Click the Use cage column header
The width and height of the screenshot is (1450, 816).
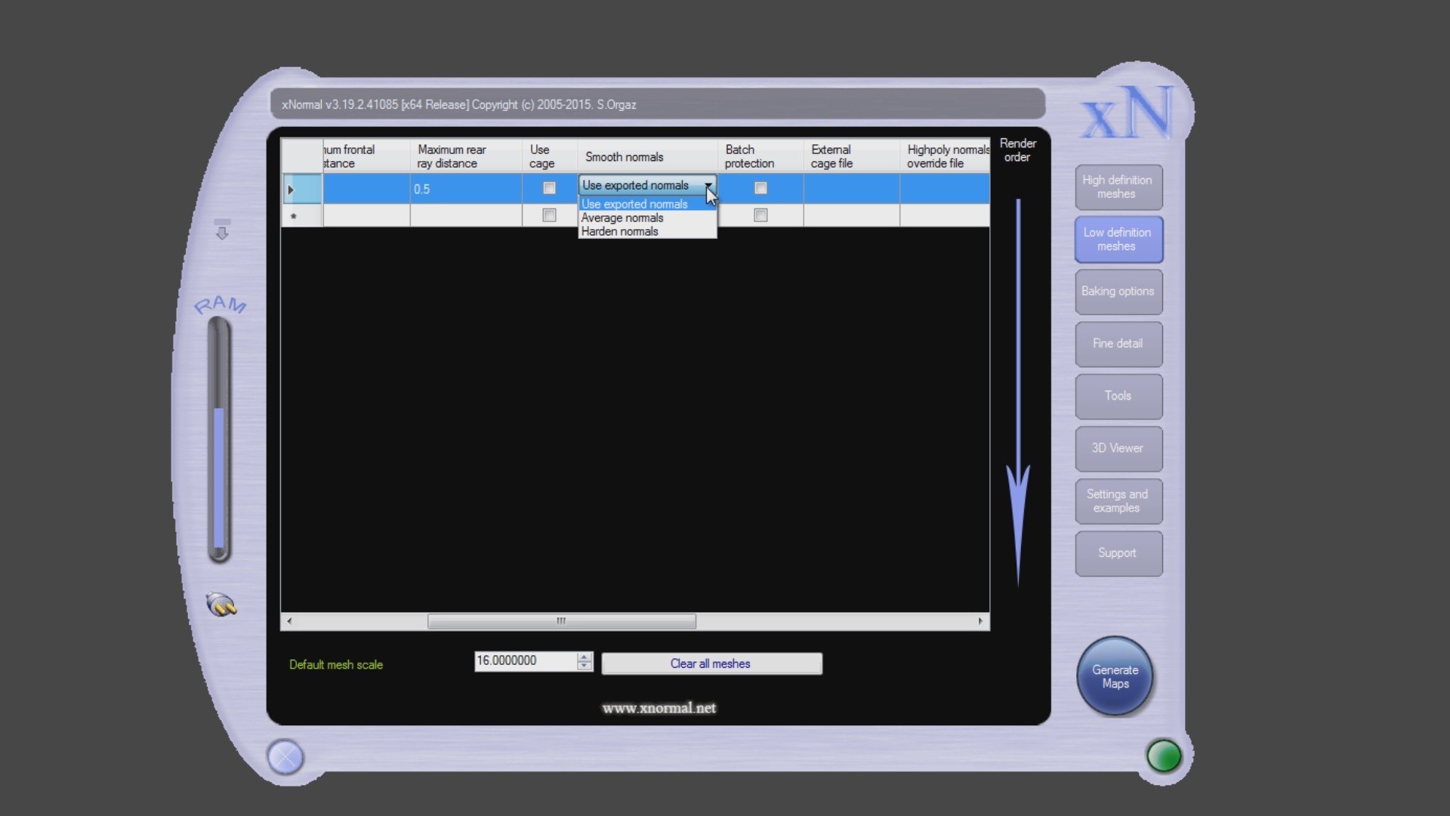point(550,156)
